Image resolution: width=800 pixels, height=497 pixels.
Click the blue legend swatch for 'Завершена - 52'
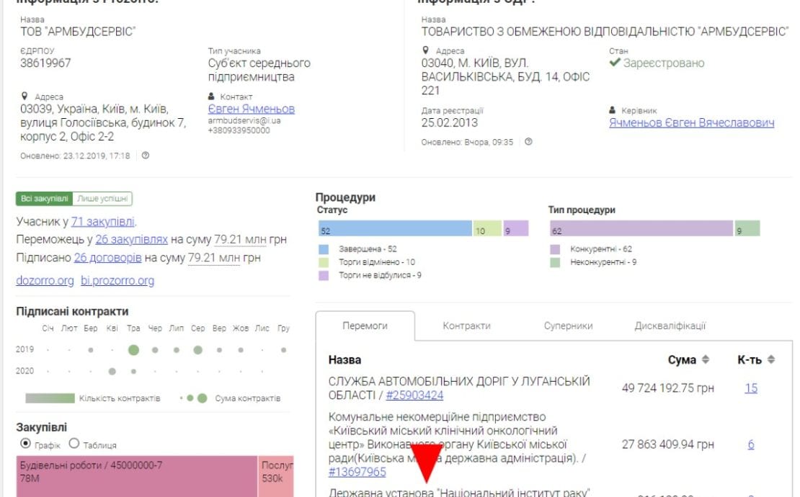[324, 249]
